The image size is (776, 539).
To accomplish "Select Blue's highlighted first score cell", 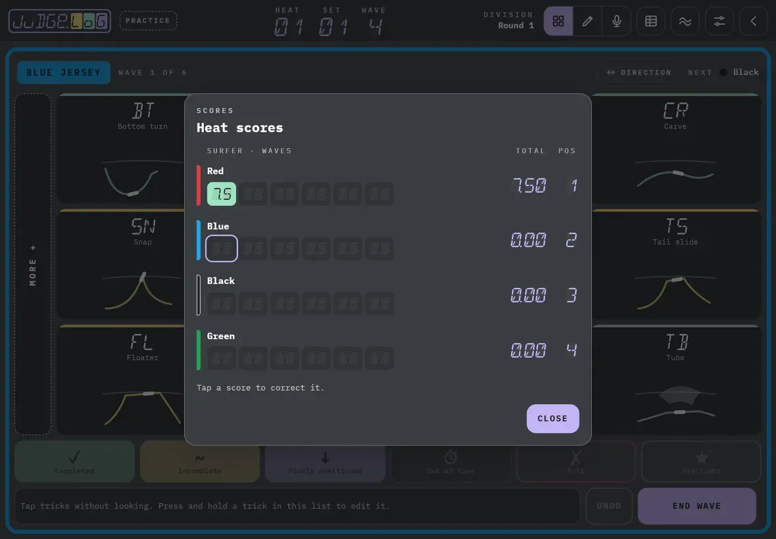I will 221,248.
